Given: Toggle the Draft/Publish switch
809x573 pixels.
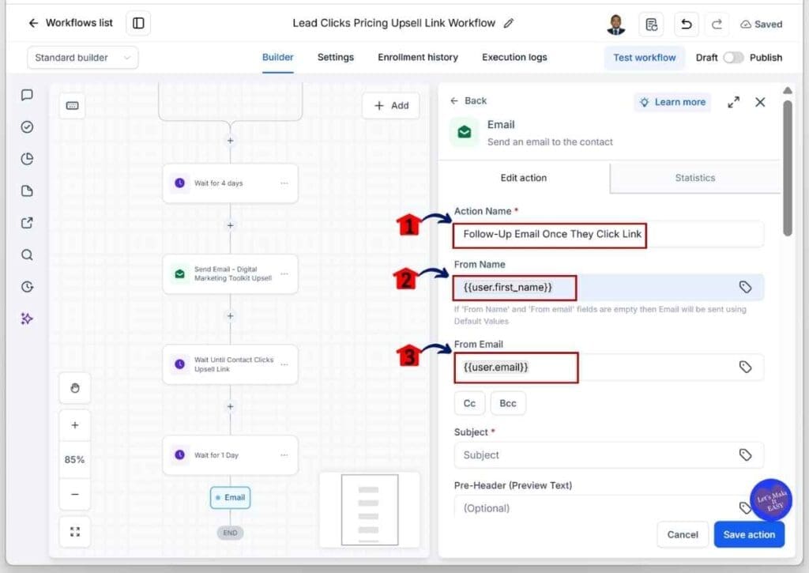Looking at the screenshot, I should click(x=733, y=57).
